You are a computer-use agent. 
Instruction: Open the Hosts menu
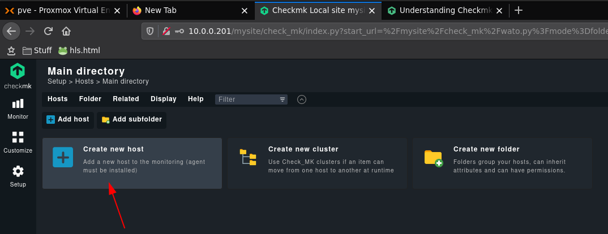pos(57,99)
